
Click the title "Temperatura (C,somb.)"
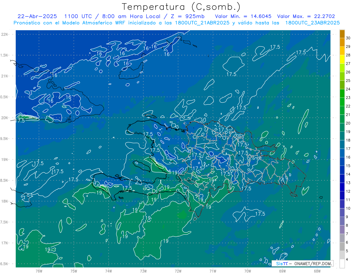(x=181, y=7)
